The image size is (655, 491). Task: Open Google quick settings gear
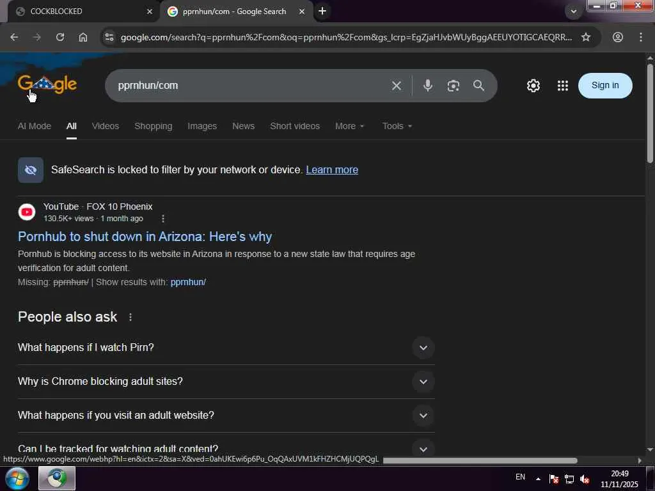(x=533, y=86)
